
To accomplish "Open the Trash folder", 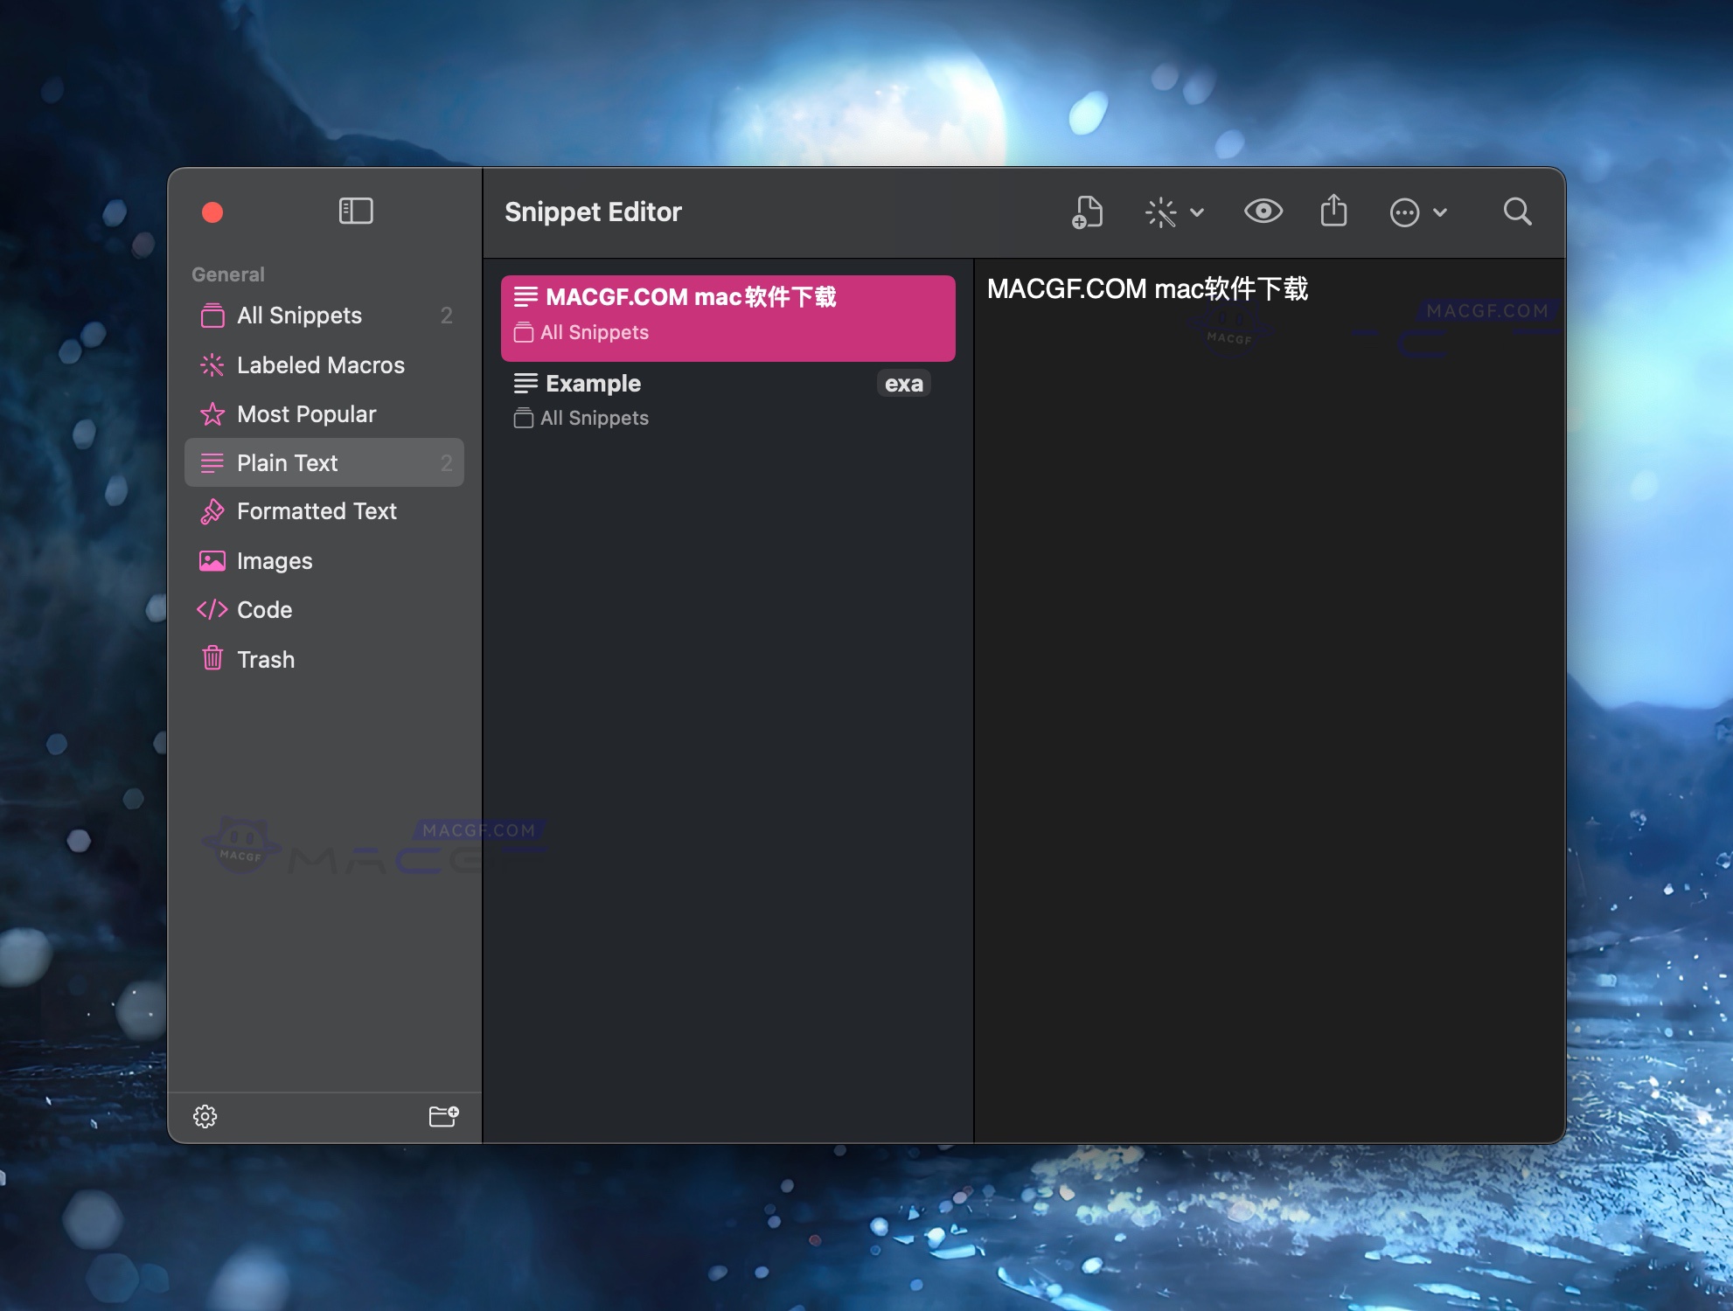I will (x=265, y=660).
